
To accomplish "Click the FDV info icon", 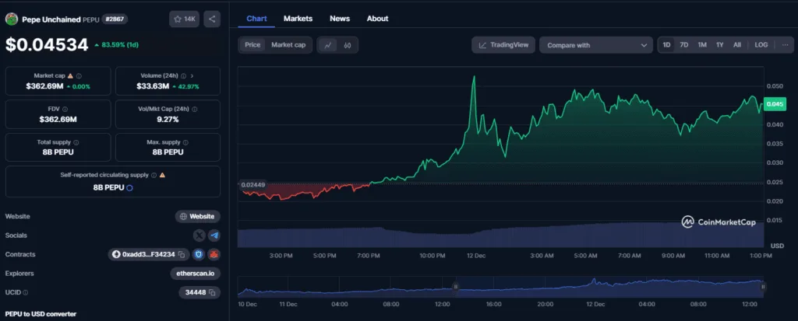I will 65,109.
